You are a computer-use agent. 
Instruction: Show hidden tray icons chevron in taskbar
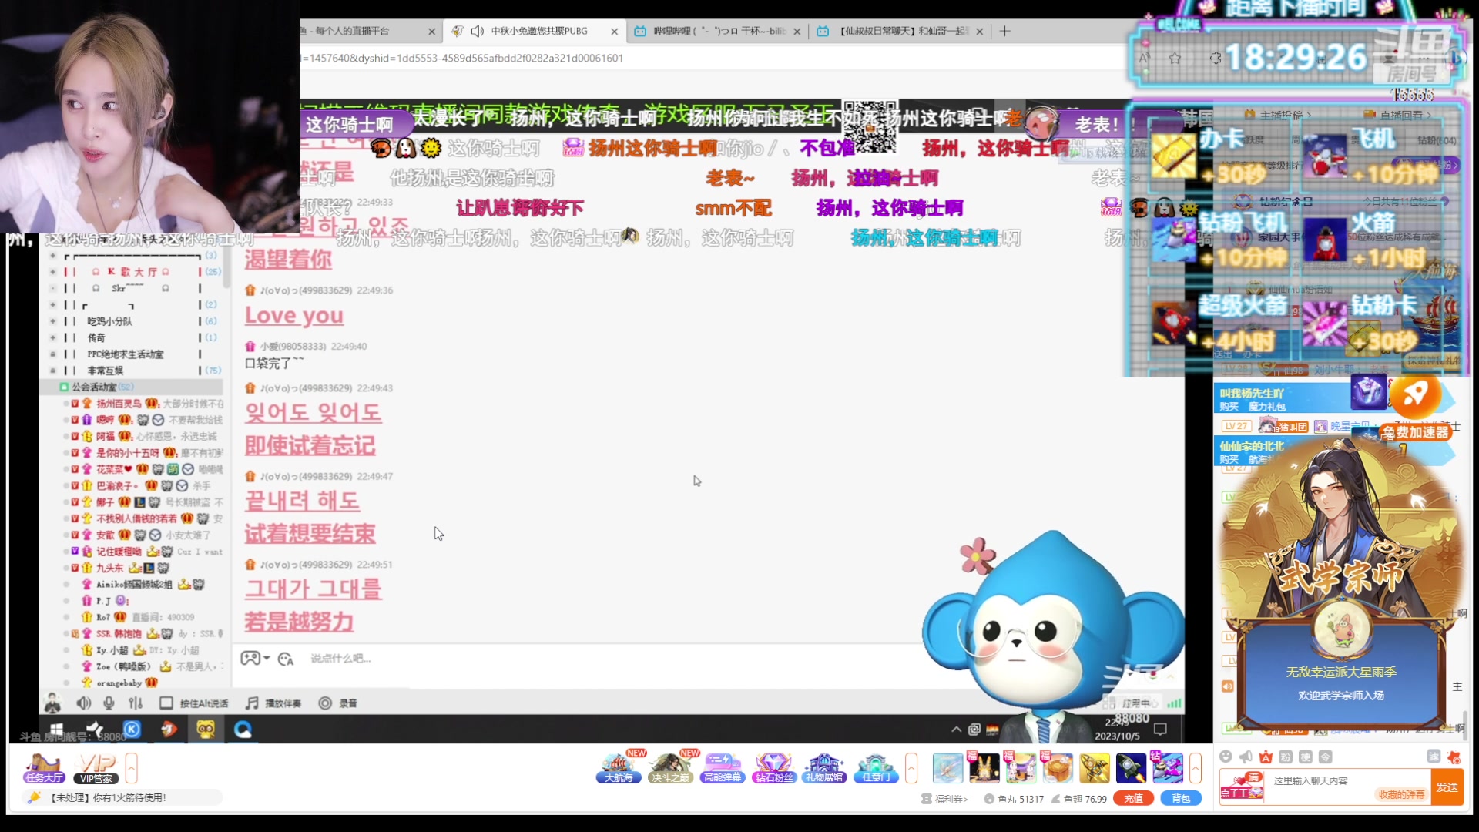pos(956,729)
